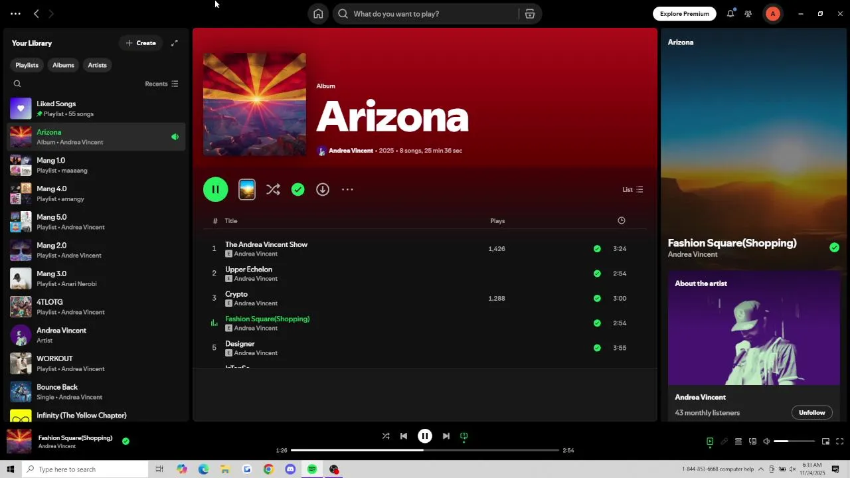Expand Your Library to full view
850x478 pixels.
tap(175, 43)
